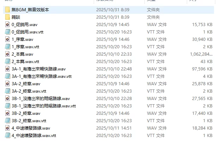The height and width of the screenshot is (168, 221).
Task: Select the 無BGM_無音效版本 folder icon
Action: 7,10
